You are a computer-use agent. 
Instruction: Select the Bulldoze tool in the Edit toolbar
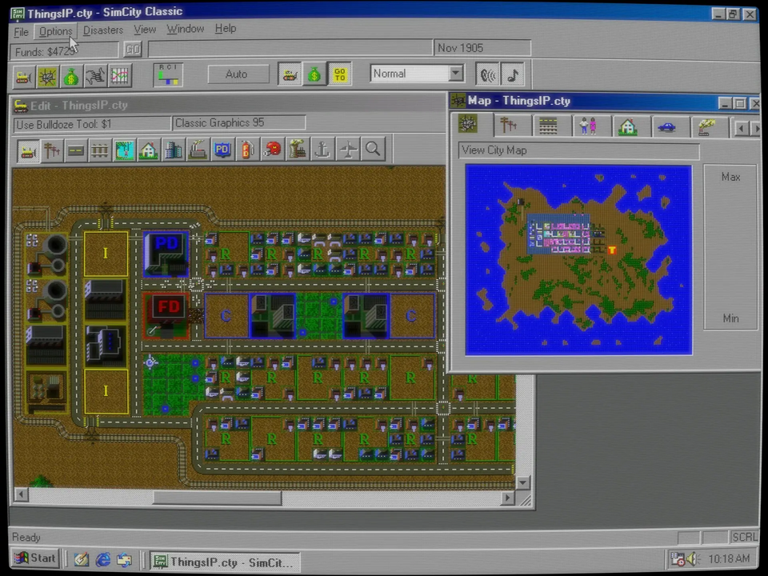tap(28, 150)
